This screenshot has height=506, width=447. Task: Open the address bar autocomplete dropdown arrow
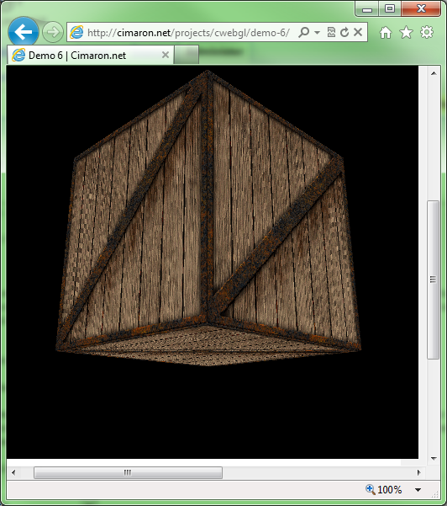point(317,32)
